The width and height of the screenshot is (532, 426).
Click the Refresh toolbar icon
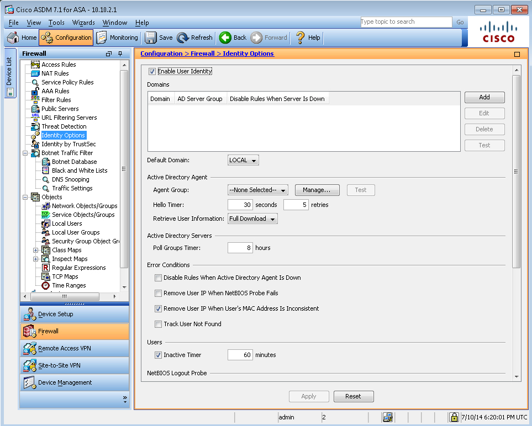[183, 38]
